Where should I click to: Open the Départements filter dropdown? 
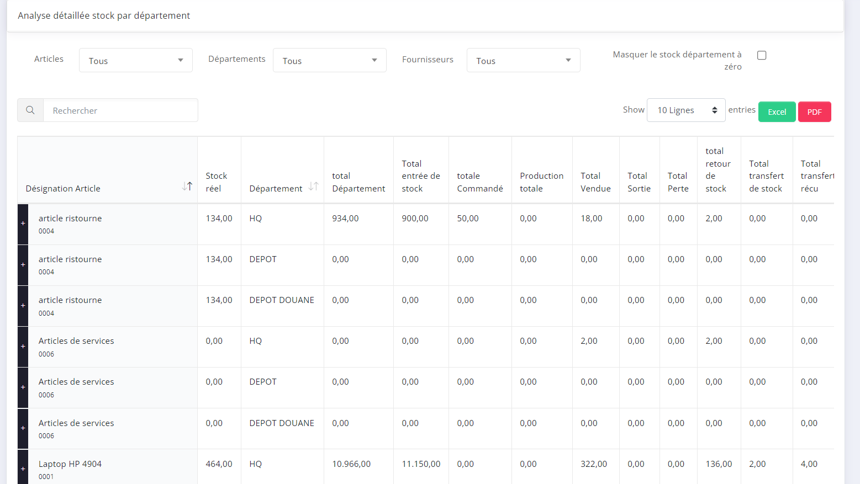click(329, 60)
